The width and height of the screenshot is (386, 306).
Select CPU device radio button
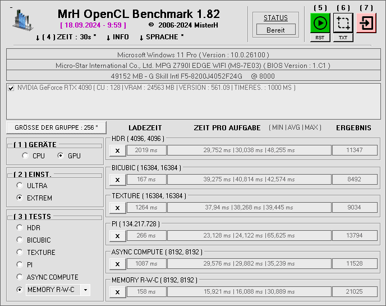tap(25, 156)
